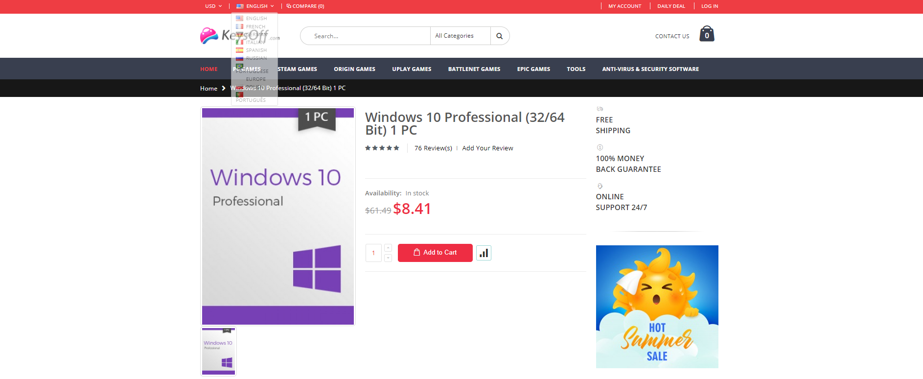The height and width of the screenshot is (379, 923).
Task: View the 76 Review(s) link
Action: (x=433, y=148)
